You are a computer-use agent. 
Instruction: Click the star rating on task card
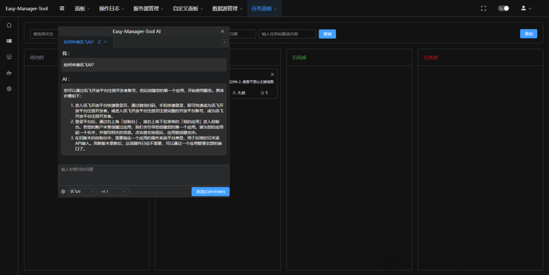(264, 93)
